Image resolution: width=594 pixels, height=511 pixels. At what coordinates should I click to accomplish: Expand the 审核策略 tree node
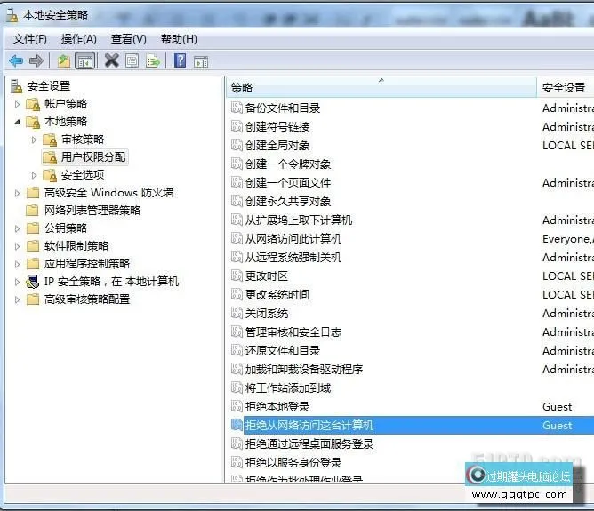coord(34,140)
